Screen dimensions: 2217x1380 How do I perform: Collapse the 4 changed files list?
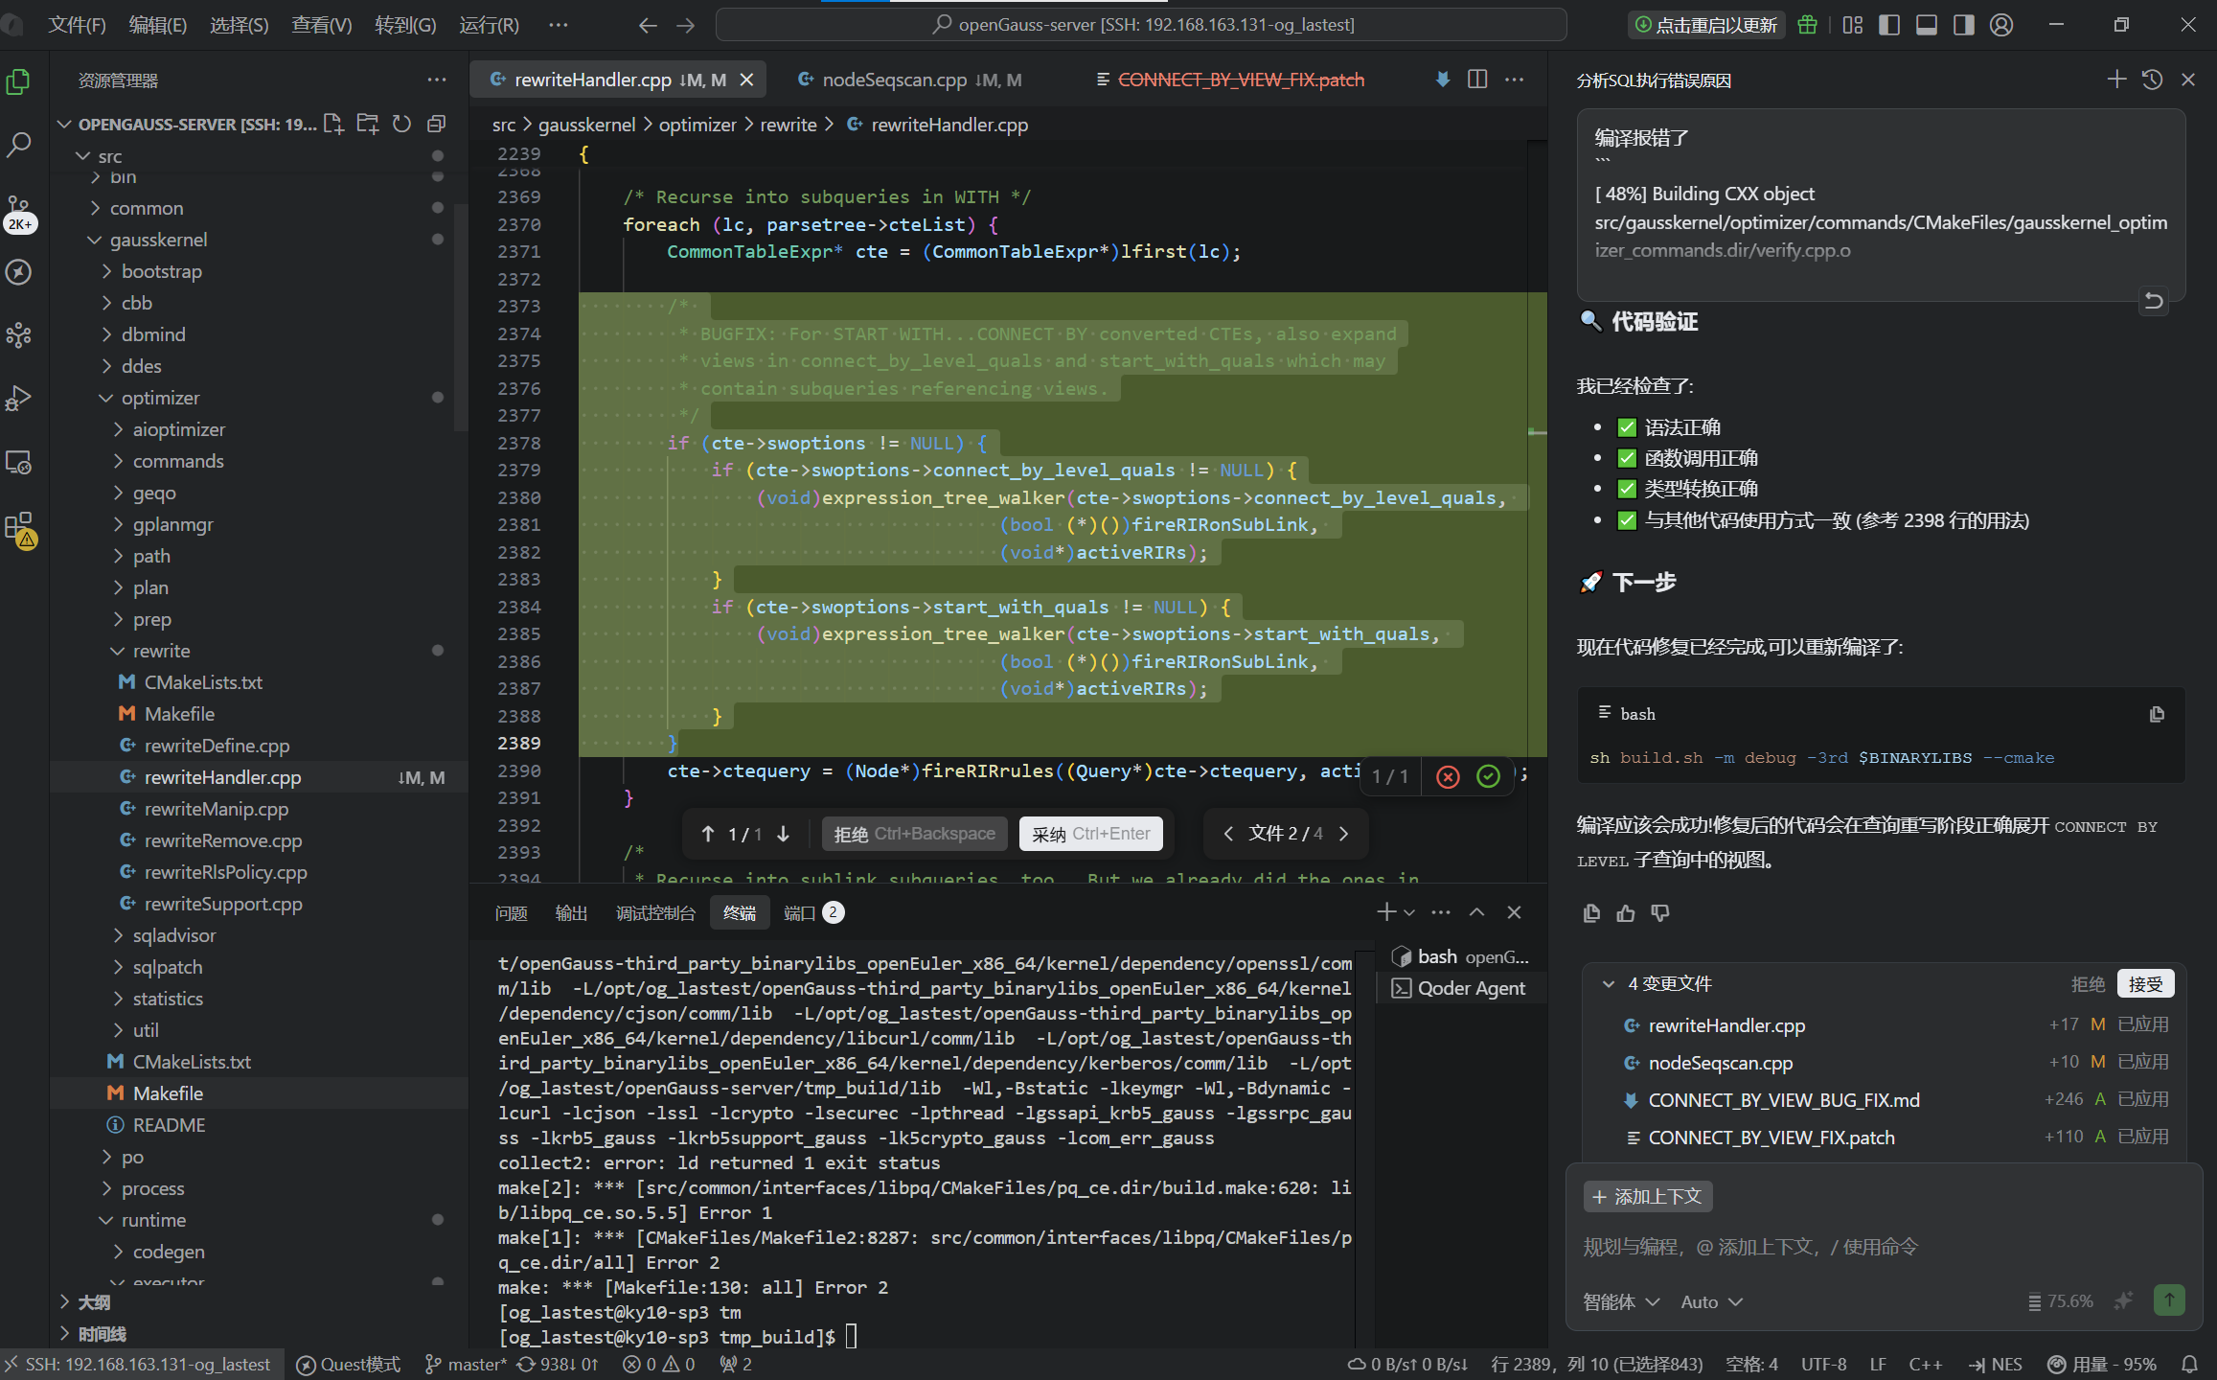pos(1609,984)
